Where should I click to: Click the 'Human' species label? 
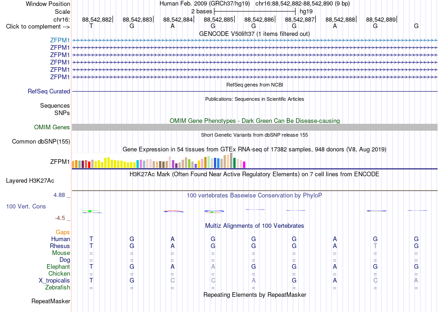(x=60, y=239)
